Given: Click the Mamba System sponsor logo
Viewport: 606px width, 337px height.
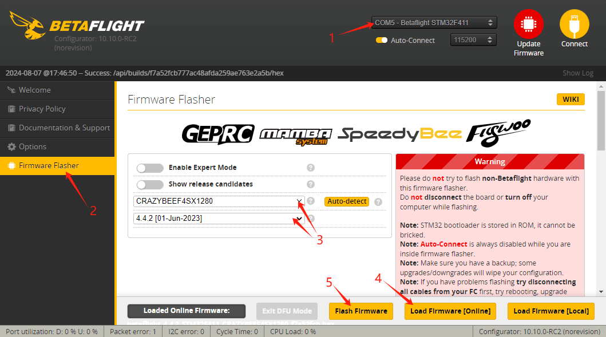Looking at the screenshot, I should pos(295,134).
